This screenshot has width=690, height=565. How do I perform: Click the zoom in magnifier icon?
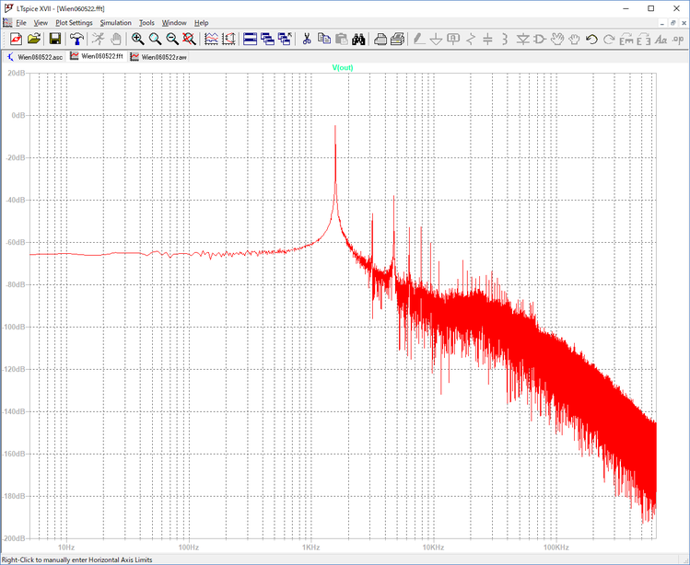[x=137, y=39]
